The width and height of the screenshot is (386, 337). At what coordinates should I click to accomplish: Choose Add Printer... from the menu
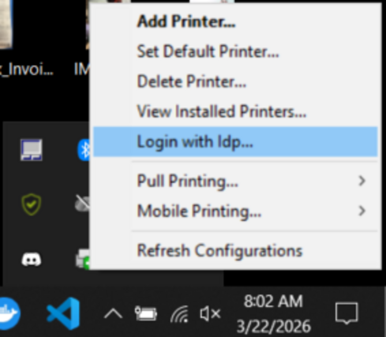[186, 22]
